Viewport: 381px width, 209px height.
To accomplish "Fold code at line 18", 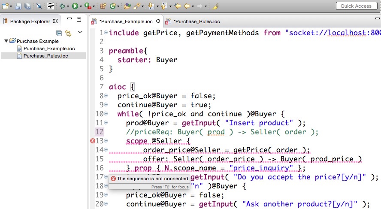I will tap(106, 186).
